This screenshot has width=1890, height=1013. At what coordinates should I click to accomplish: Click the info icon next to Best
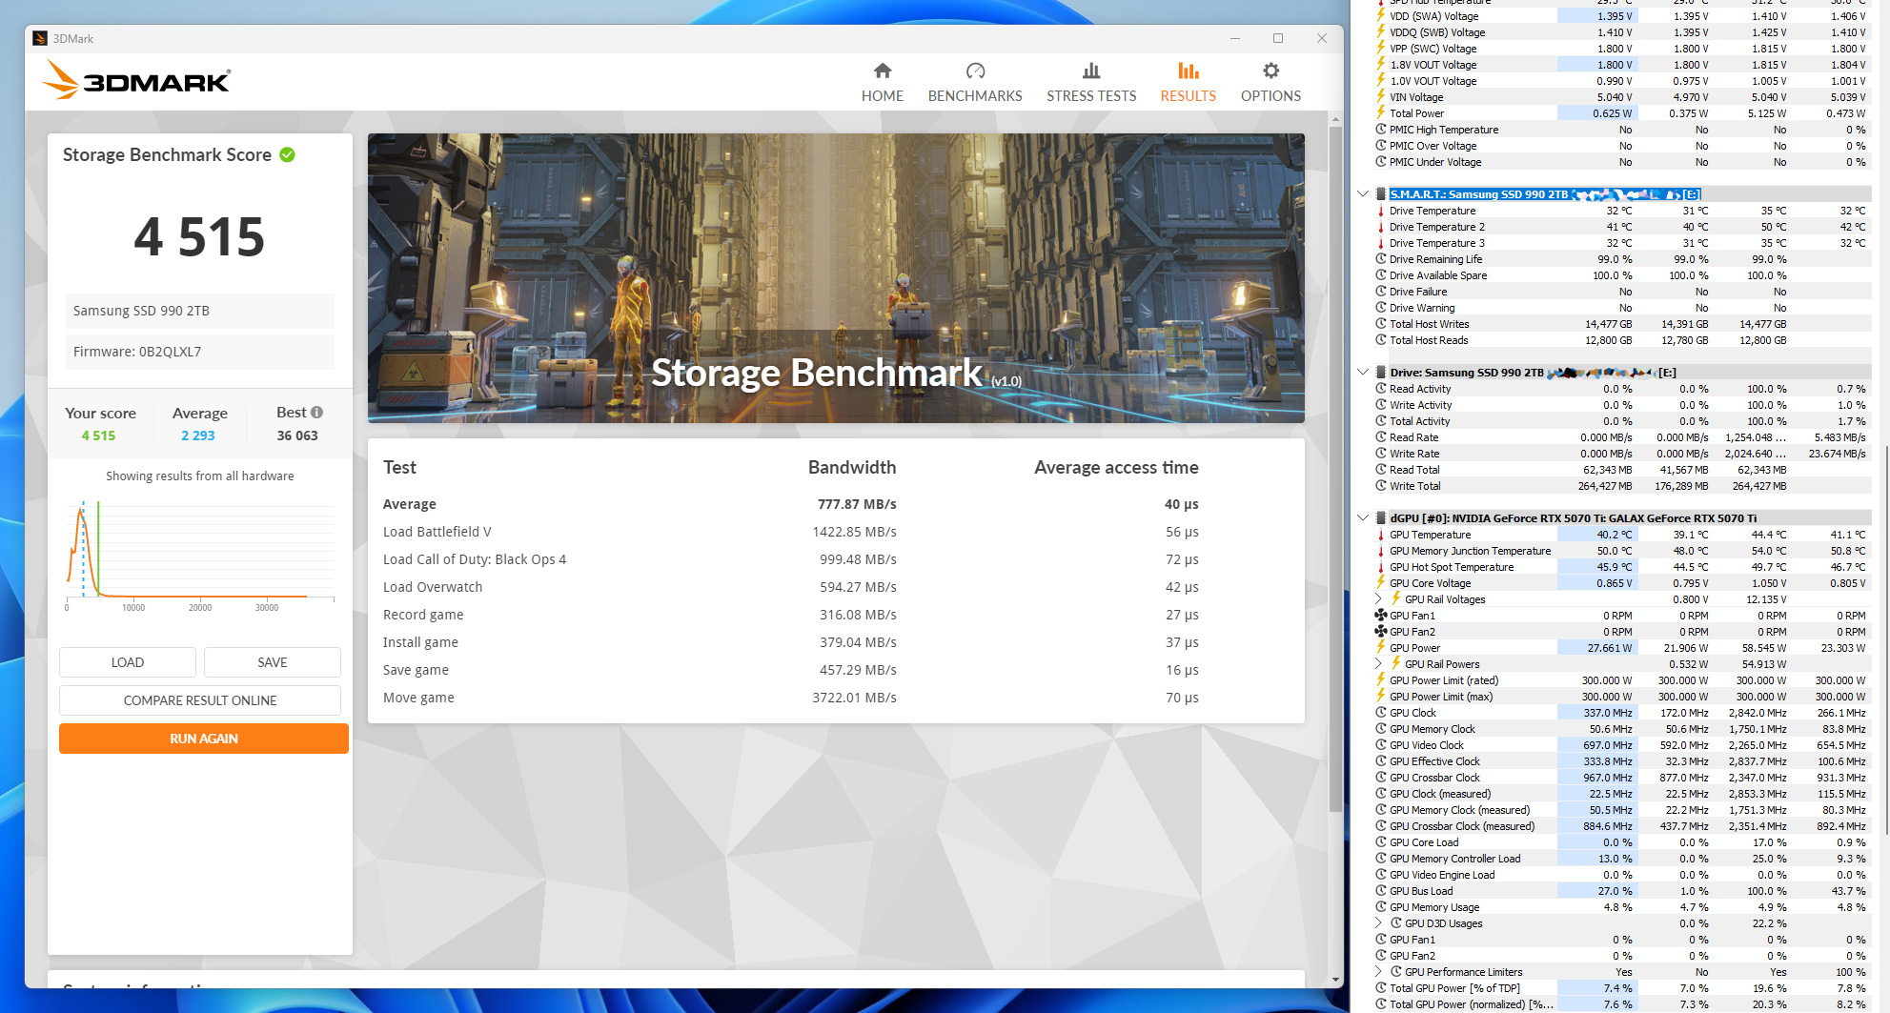tap(316, 413)
